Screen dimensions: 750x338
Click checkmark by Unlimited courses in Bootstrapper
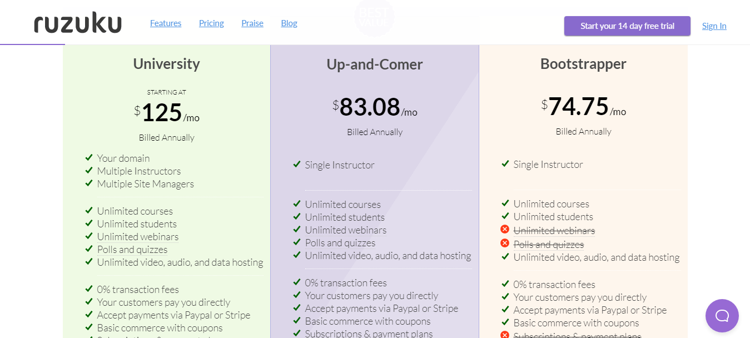pos(505,203)
